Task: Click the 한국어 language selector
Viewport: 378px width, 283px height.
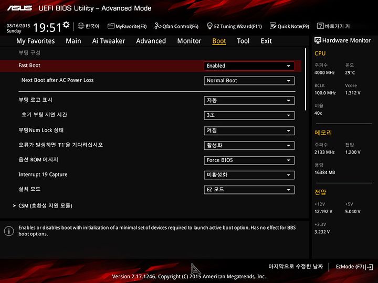Action: coord(92,26)
